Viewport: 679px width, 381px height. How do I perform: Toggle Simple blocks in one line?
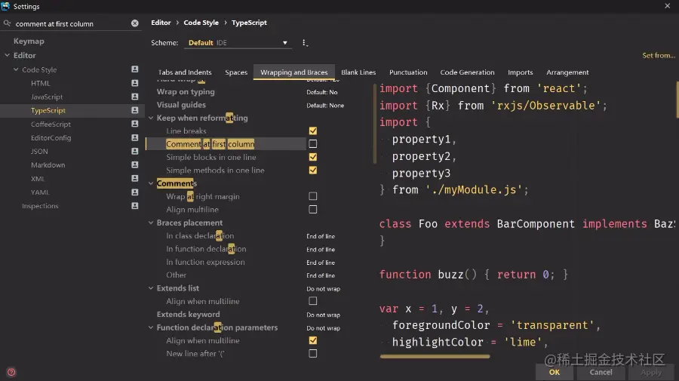(x=312, y=157)
